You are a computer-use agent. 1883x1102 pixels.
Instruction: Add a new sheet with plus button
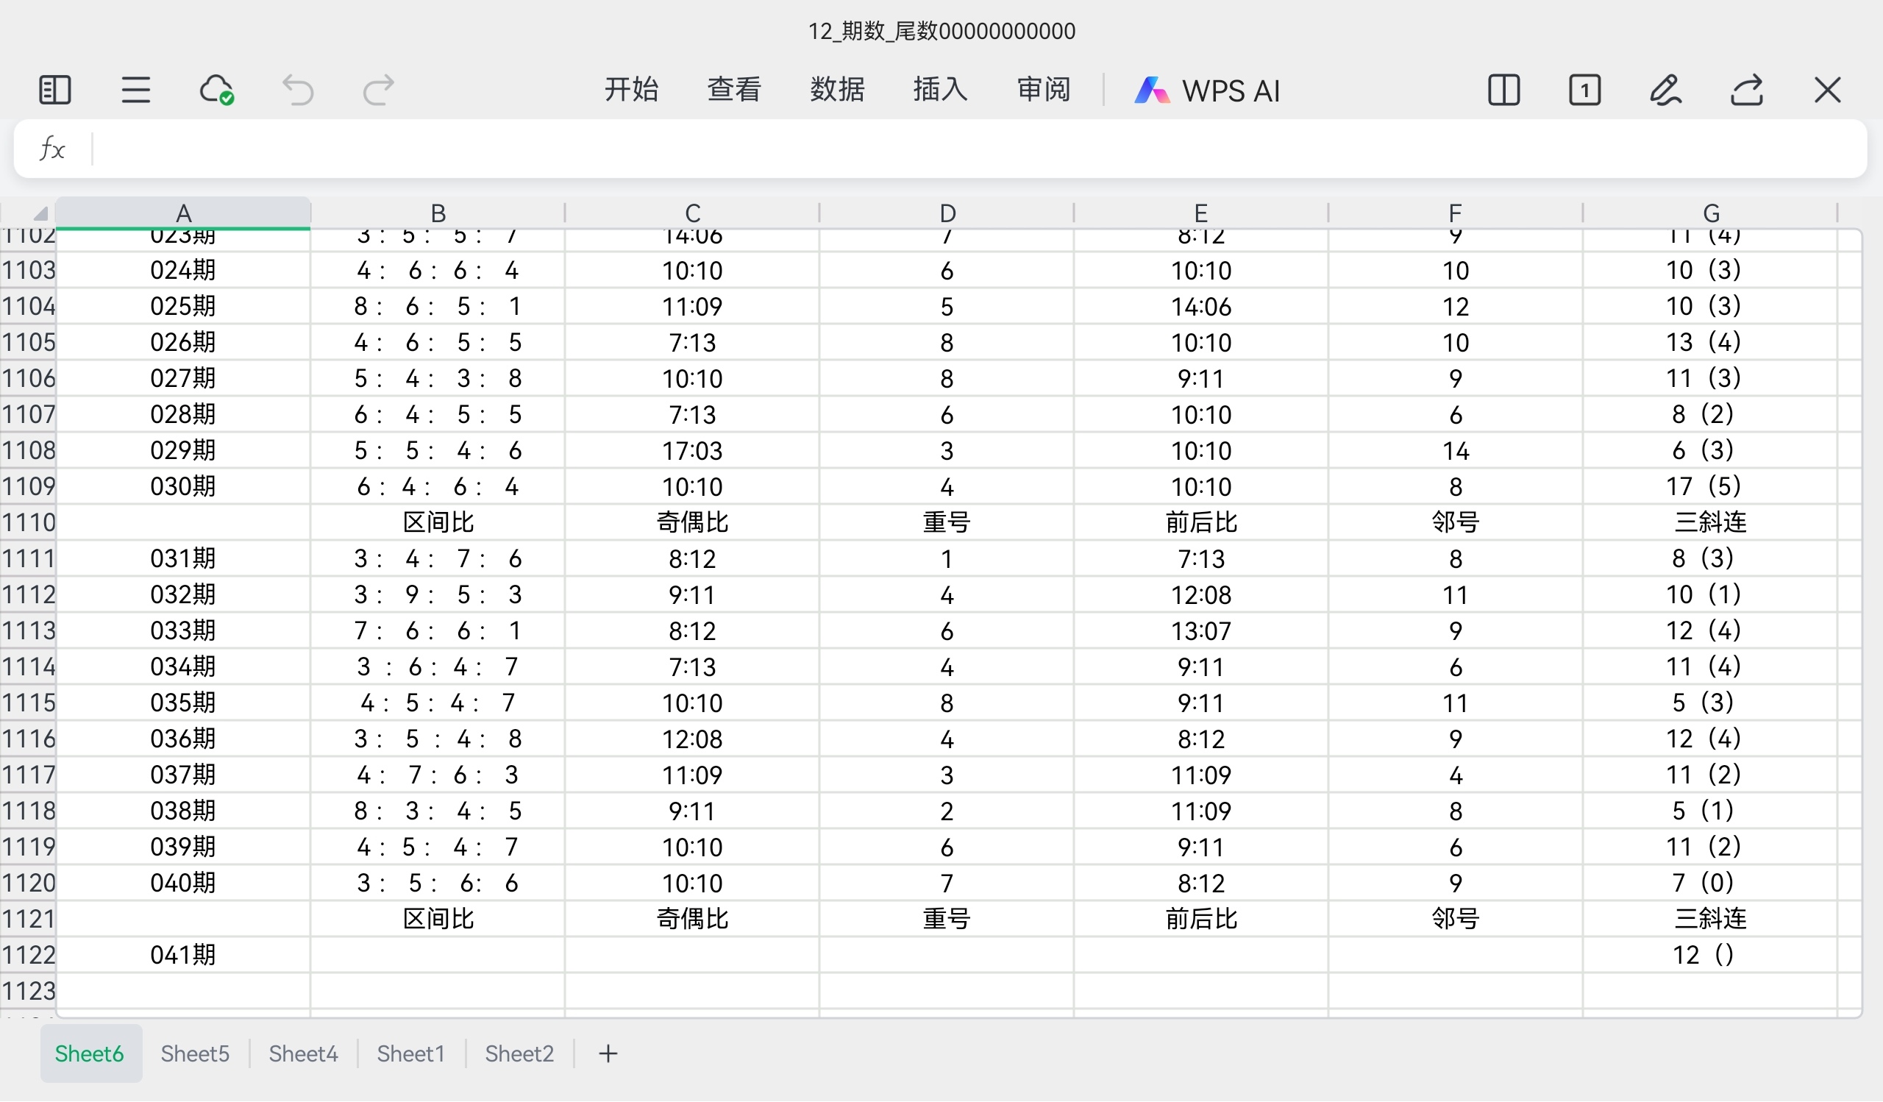pyautogui.click(x=608, y=1054)
